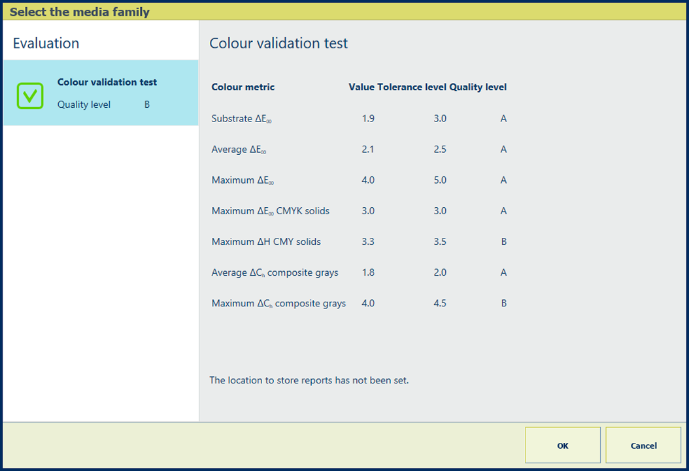Select the Tolerance level column header
689x471 pixels.
(412, 87)
